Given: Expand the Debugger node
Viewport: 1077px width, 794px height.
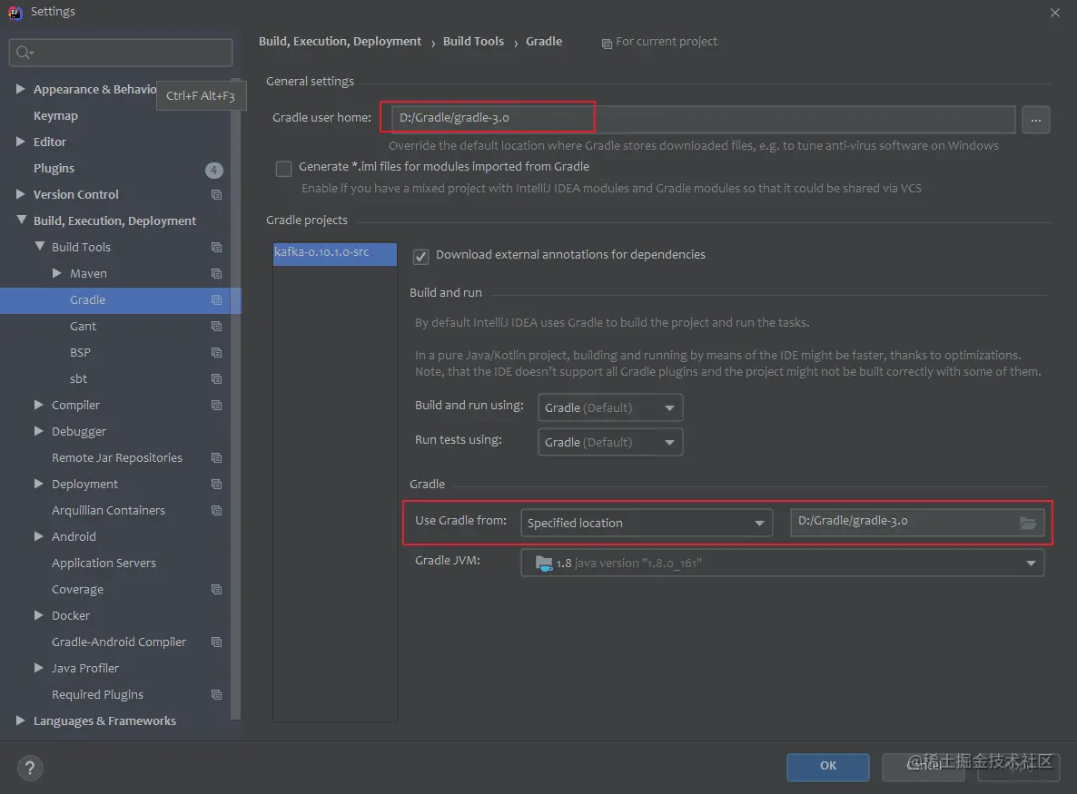Looking at the screenshot, I should [x=38, y=431].
